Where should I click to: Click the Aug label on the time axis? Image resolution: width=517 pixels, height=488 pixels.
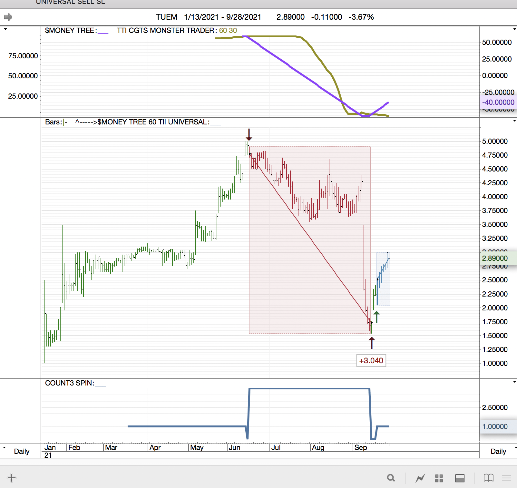click(x=318, y=447)
